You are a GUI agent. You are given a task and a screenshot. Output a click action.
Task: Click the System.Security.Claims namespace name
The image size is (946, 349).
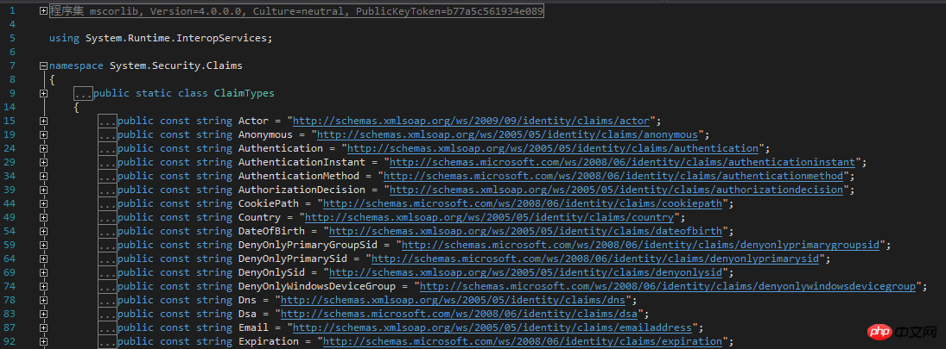click(176, 65)
